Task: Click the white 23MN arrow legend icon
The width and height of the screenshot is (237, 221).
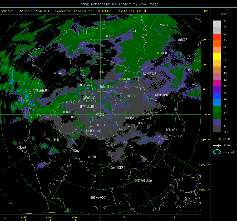Action: 217,145
